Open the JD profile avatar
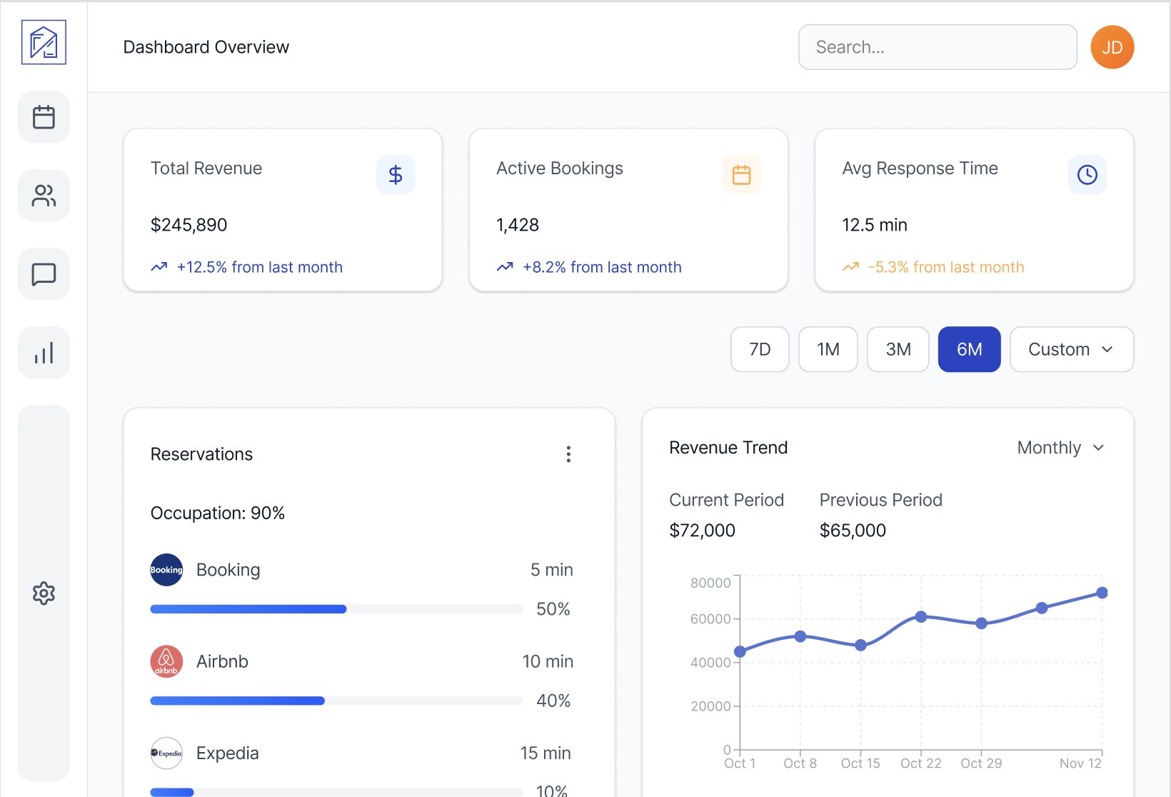Viewport: 1171px width, 797px height. 1112,46
